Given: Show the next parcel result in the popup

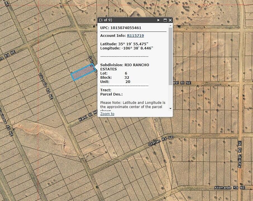Looking at the screenshot, I should pyautogui.click(x=158, y=20).
